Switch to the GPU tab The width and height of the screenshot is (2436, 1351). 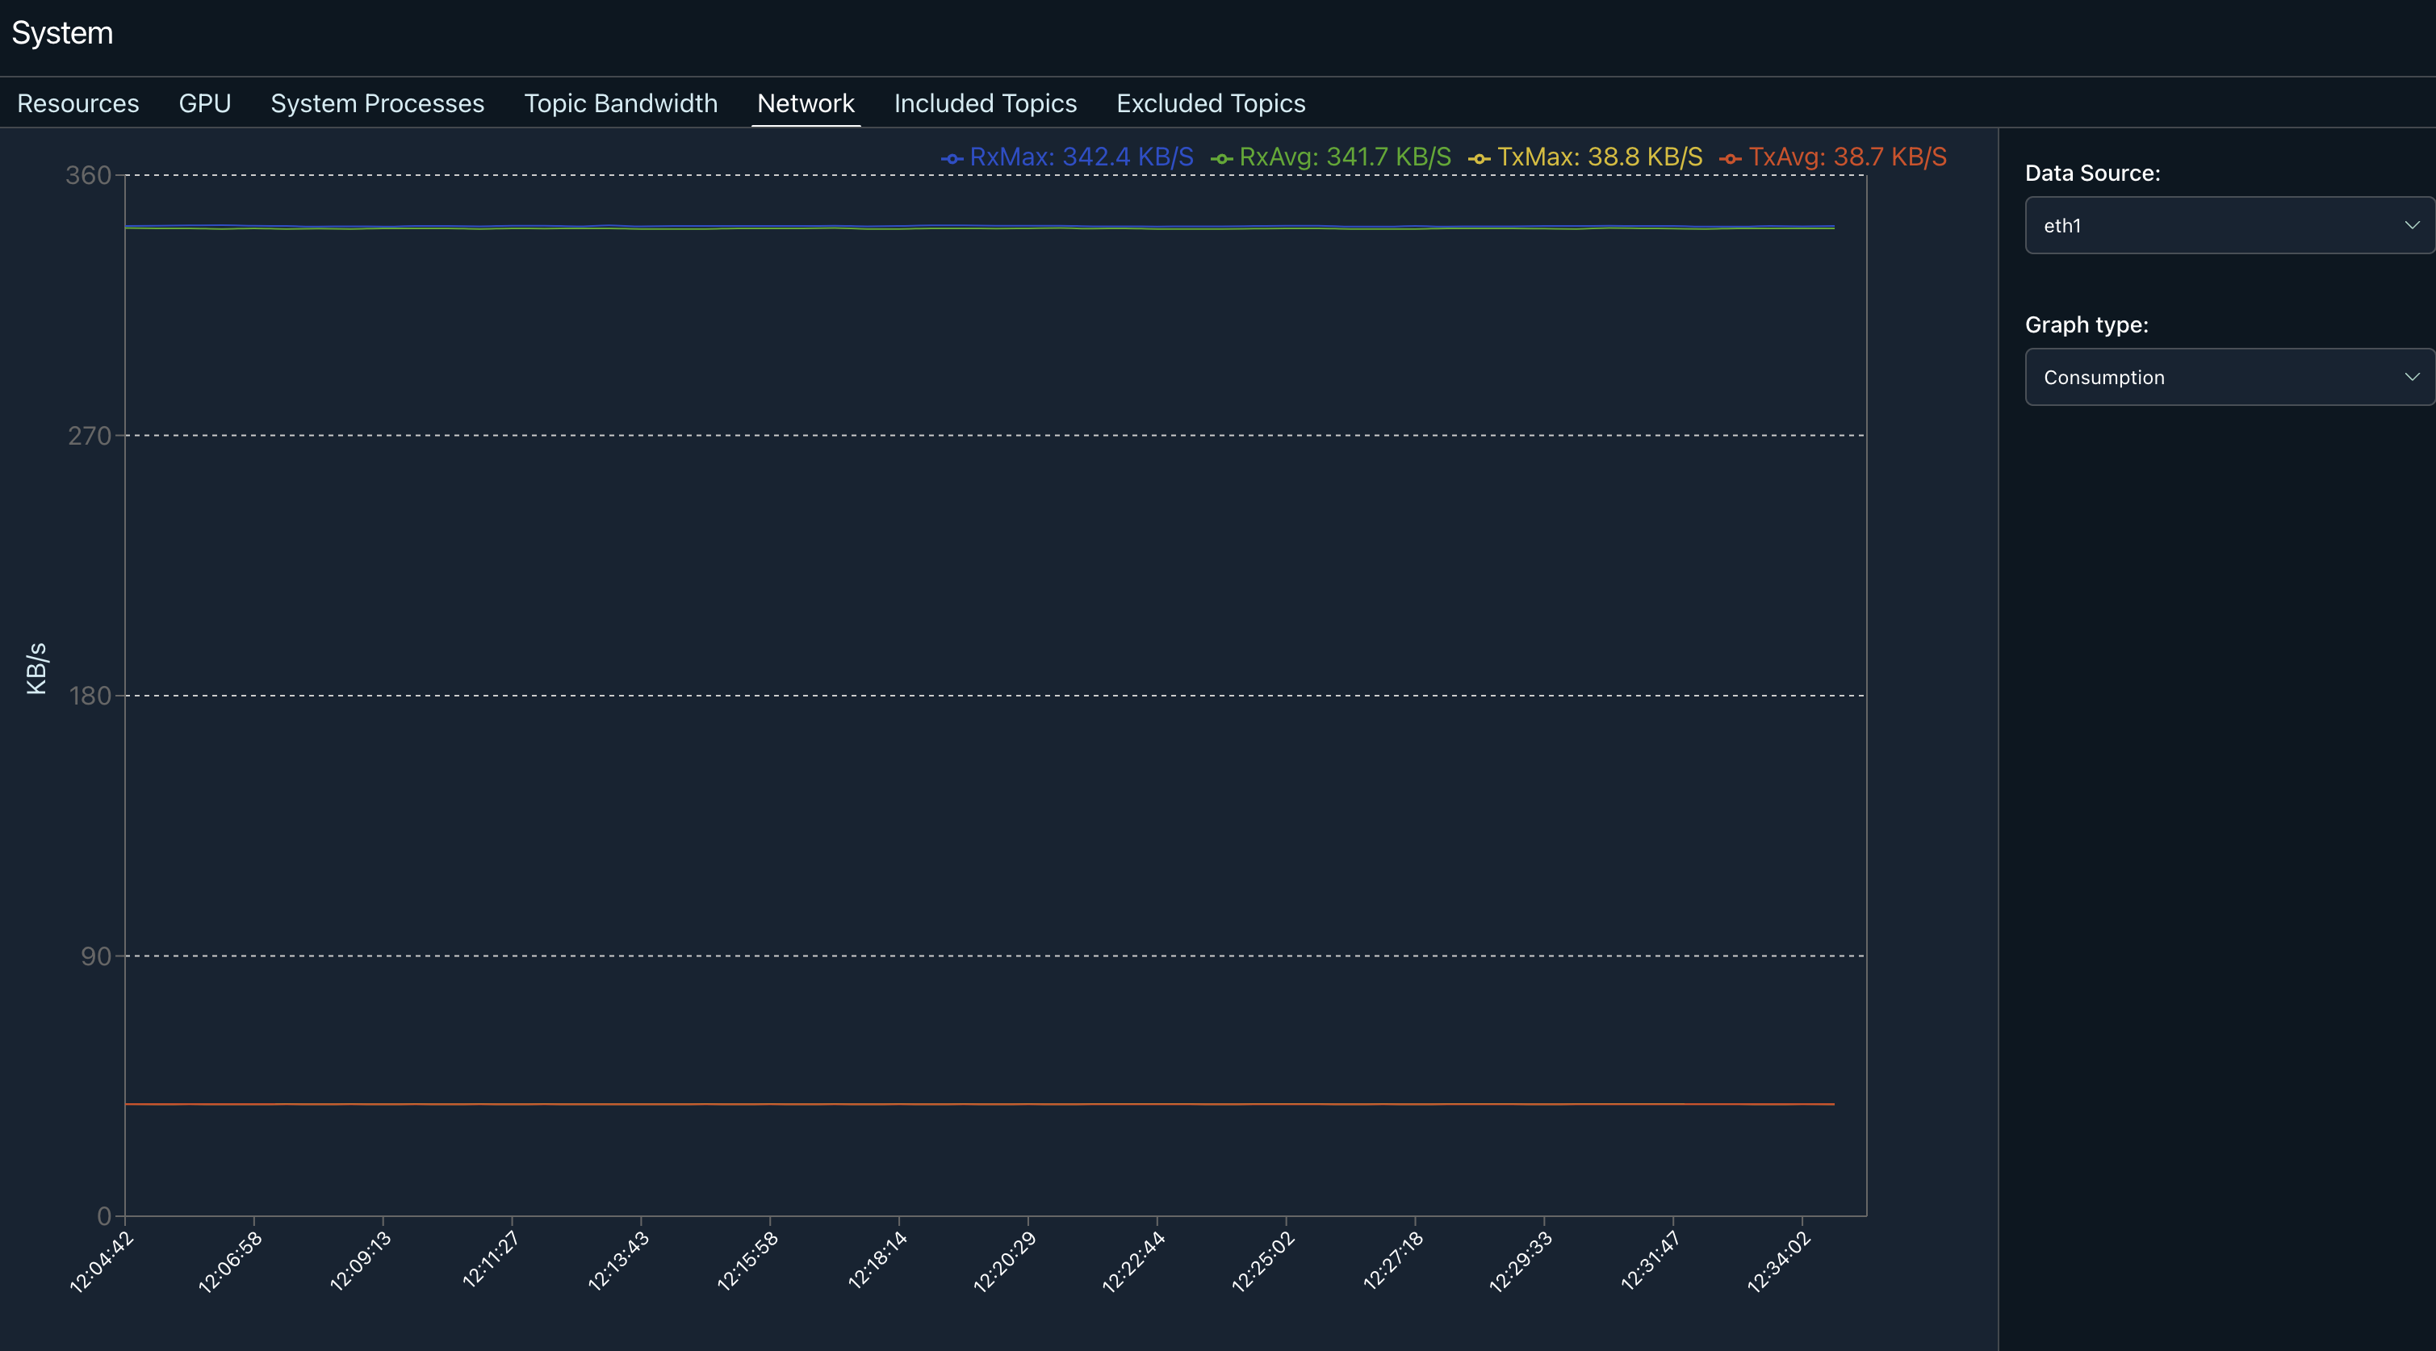204,103
